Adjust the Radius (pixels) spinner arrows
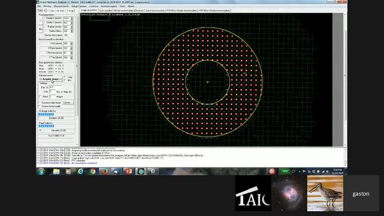 tap(72, 27)
